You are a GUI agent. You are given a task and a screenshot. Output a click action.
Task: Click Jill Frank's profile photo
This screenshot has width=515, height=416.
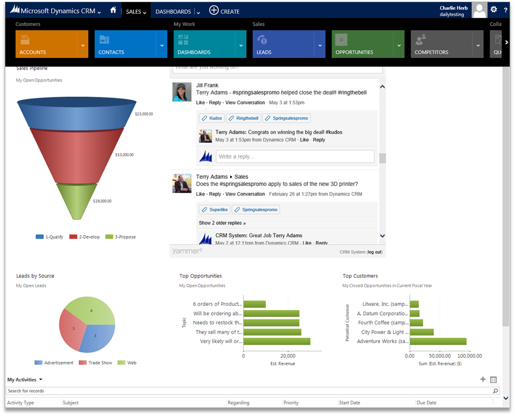click(182, 92)
